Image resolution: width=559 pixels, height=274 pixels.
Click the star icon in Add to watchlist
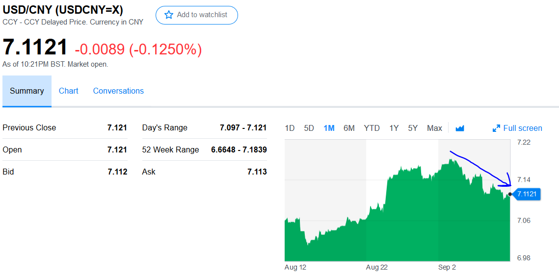pyautogui.click(x=169, y=15)
